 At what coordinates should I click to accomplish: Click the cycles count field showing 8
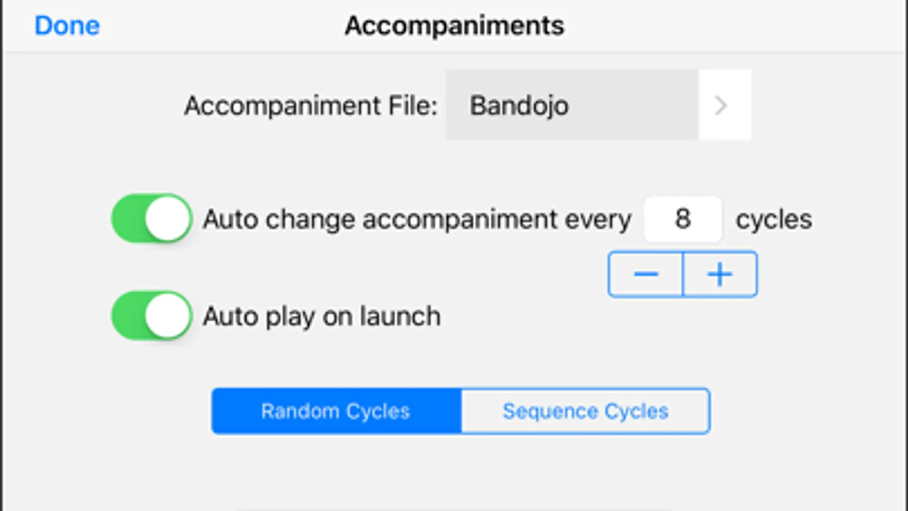tap(683, 219)
